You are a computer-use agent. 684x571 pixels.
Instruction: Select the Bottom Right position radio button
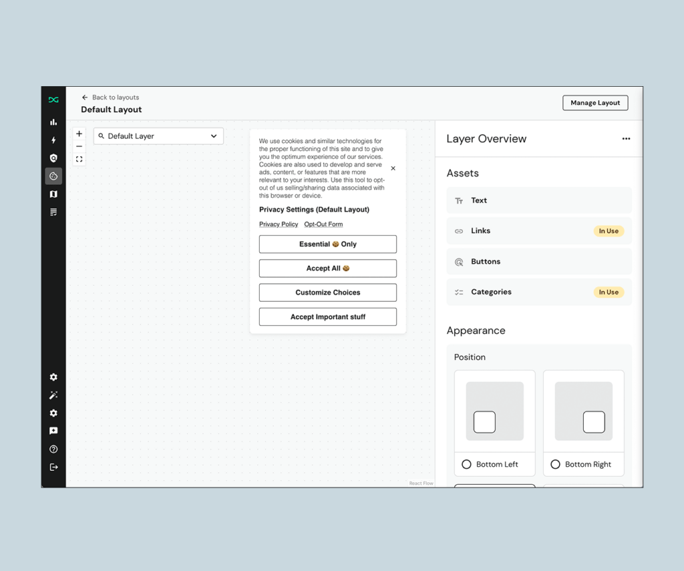pos(556,464)
